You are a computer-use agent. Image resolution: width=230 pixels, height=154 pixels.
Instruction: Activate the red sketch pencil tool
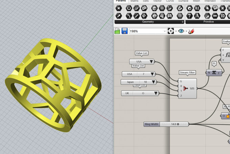[x=191, y=31]
